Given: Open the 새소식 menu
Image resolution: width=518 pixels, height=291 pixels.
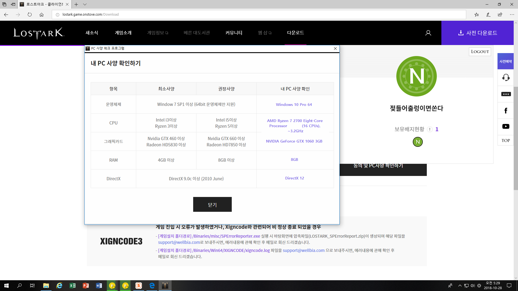Looking at the screenshot, I should tap(92, 33).
